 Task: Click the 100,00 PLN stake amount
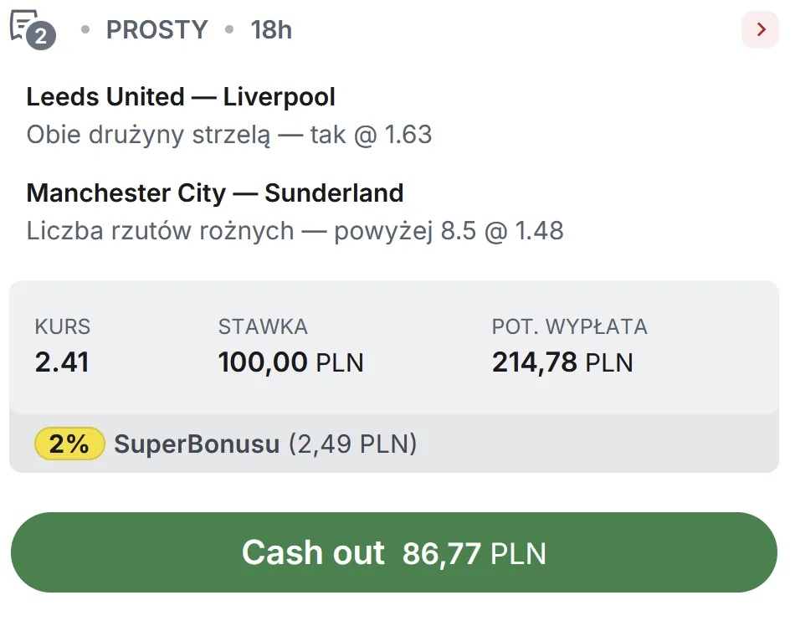coord(290,362)
